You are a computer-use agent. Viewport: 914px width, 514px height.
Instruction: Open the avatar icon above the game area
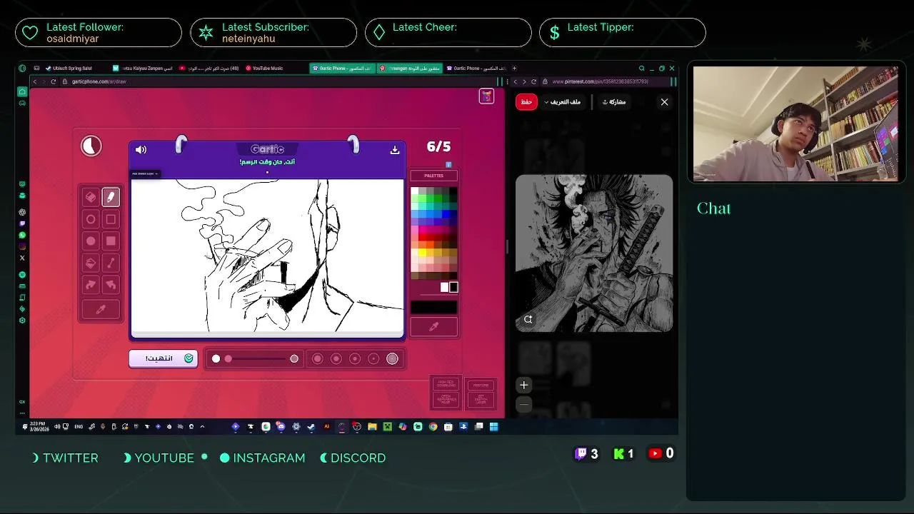486,96
